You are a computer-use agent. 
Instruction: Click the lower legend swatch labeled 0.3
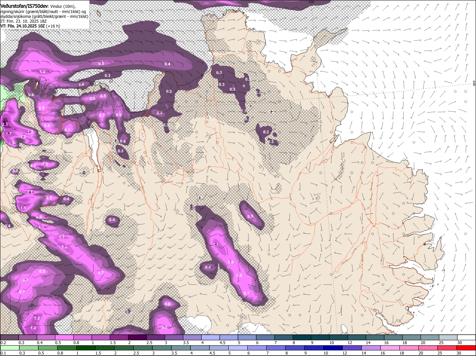pyautogui.click(x=29, y=348)
